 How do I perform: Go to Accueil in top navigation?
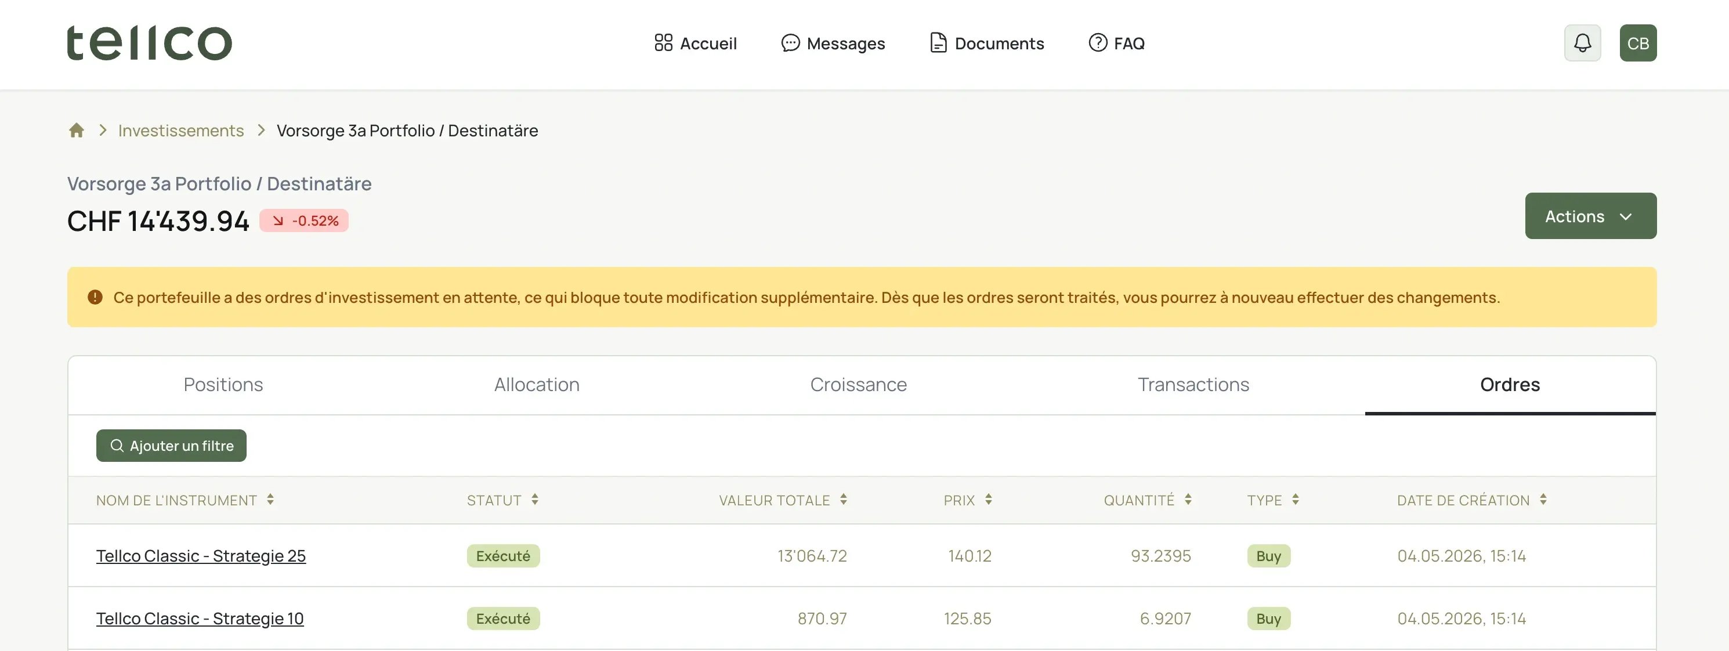695,43
